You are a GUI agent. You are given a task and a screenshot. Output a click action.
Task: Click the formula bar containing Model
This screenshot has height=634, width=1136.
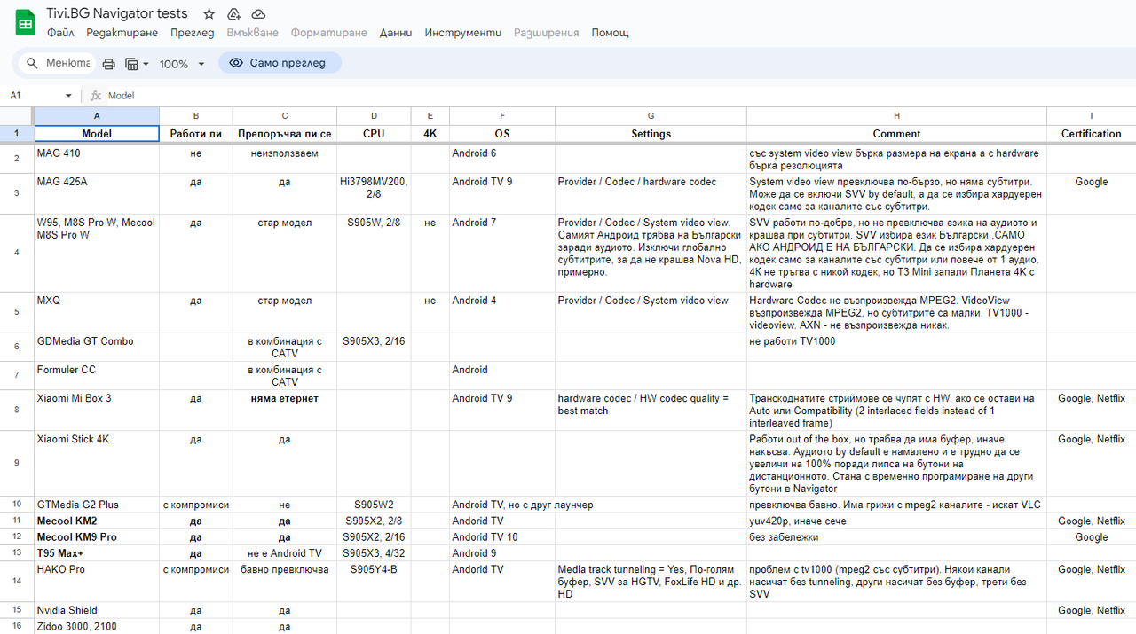click(x=619, y=95)
